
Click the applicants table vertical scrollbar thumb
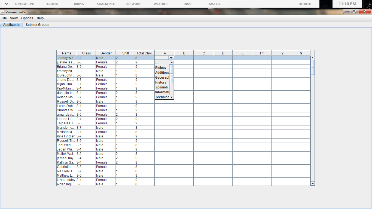tap(313, 67)
